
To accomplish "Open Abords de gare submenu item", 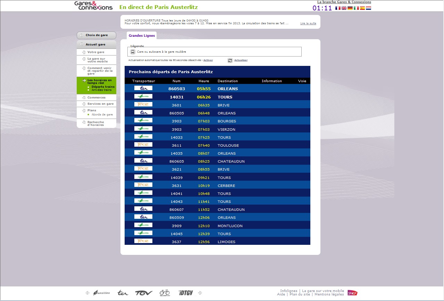I will pyautogui.click(x=102, y=114).
